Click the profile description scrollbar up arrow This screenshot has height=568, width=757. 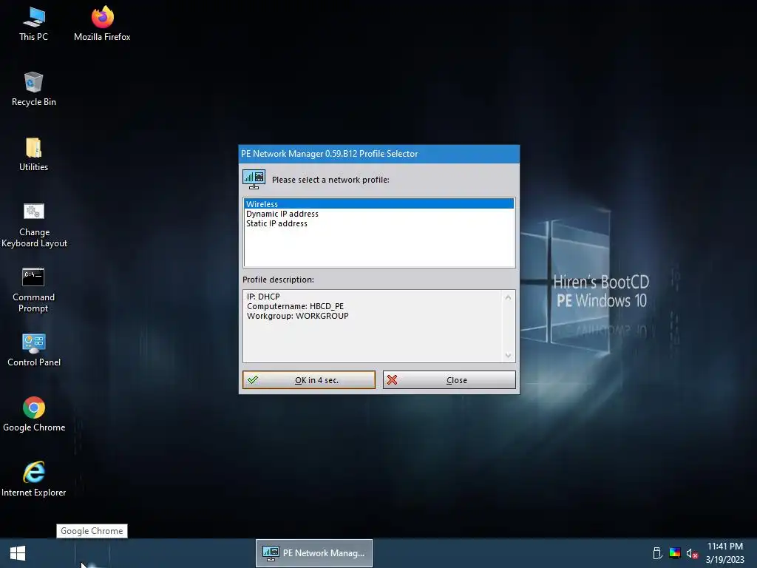[x=508, y=297]
